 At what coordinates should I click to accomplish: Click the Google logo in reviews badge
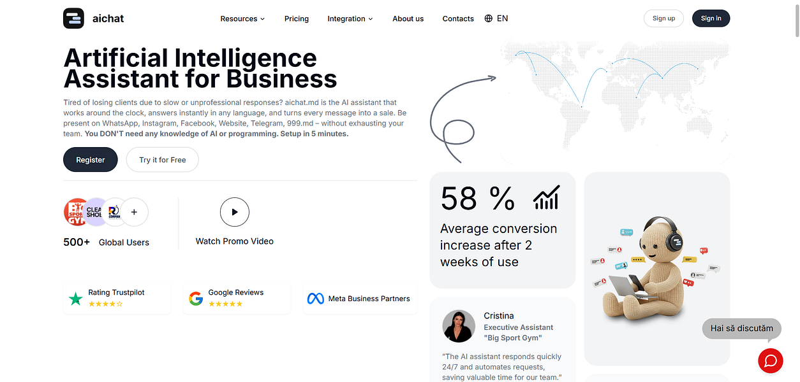(196, 299)
